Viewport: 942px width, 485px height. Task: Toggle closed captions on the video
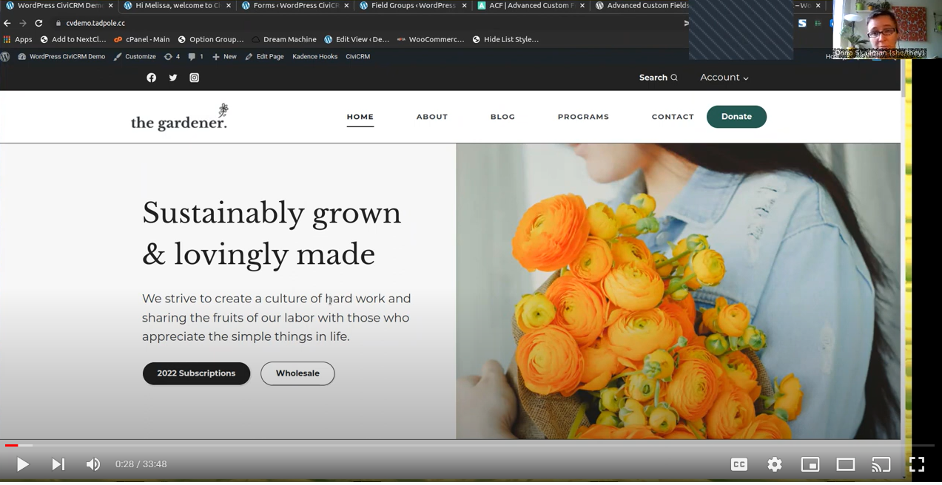(x=739, y=464)
